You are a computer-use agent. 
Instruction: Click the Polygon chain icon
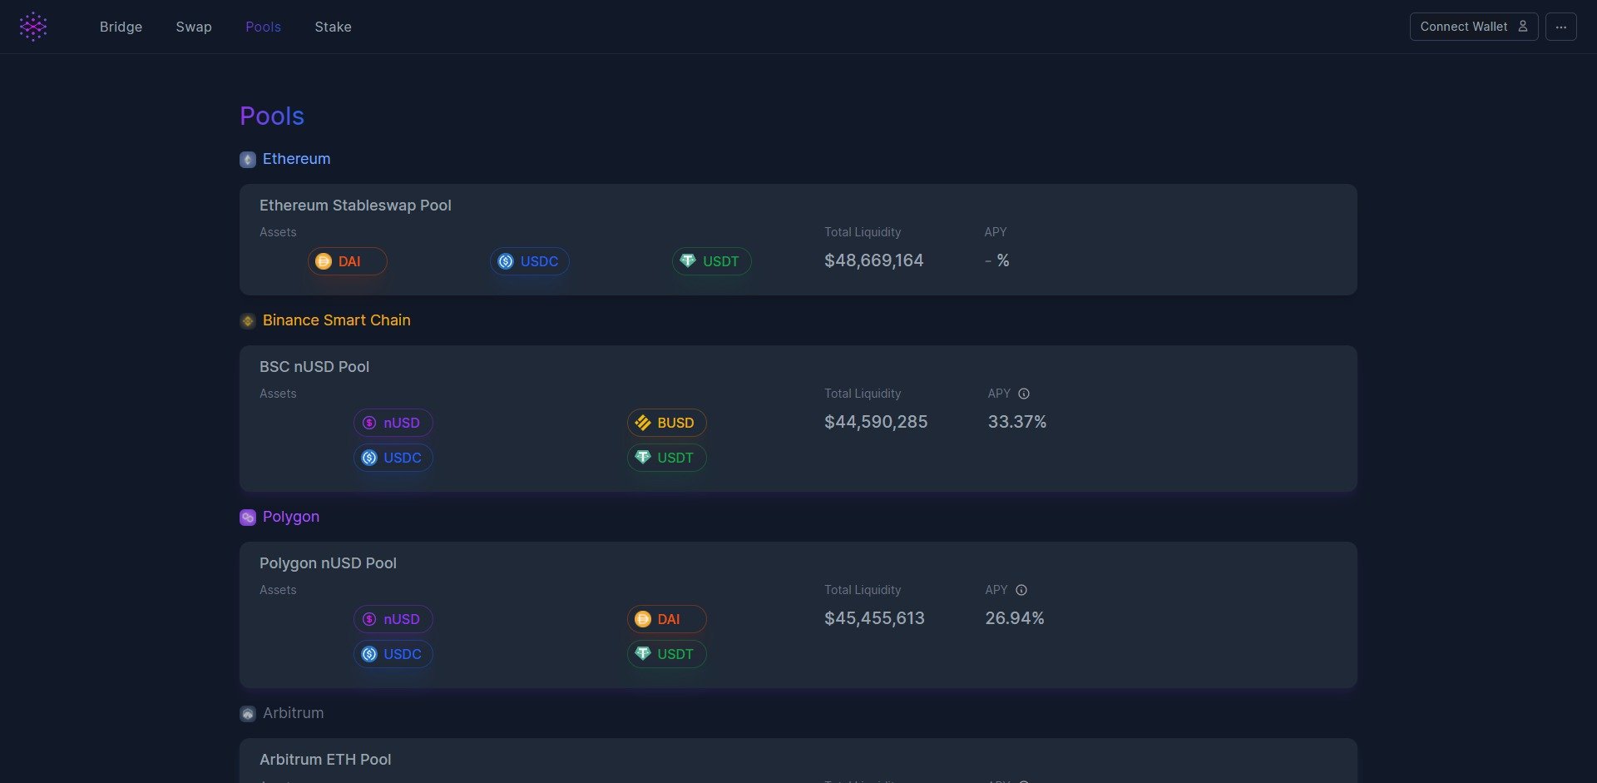(248, 518)
